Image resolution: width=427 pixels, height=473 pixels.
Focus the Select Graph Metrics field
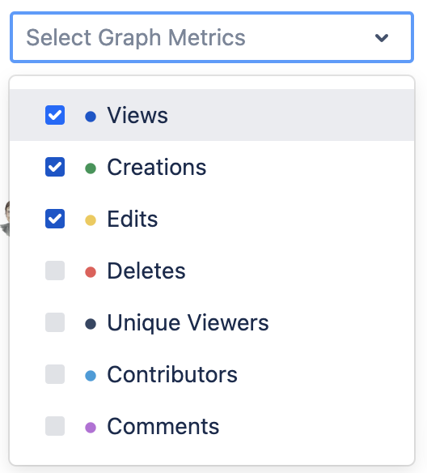point(212,37)
